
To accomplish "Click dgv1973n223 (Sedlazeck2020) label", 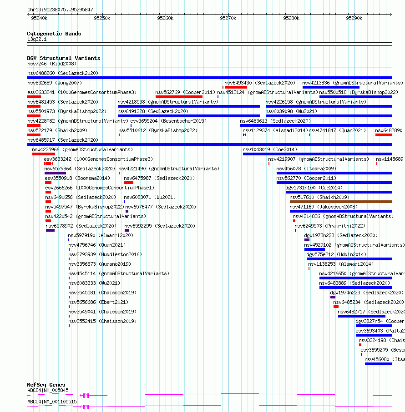I will 341,235.
